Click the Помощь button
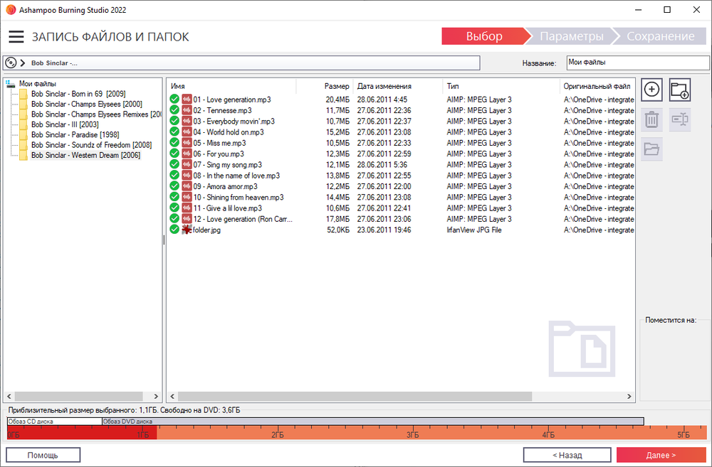Screen dimensions: 712x467 (43, 455)
